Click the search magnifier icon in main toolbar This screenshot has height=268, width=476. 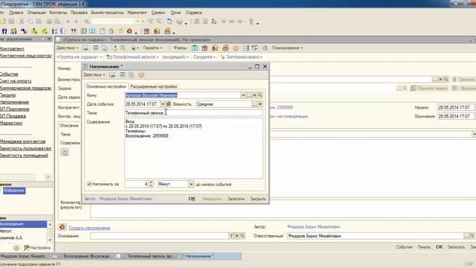[87, 22]
